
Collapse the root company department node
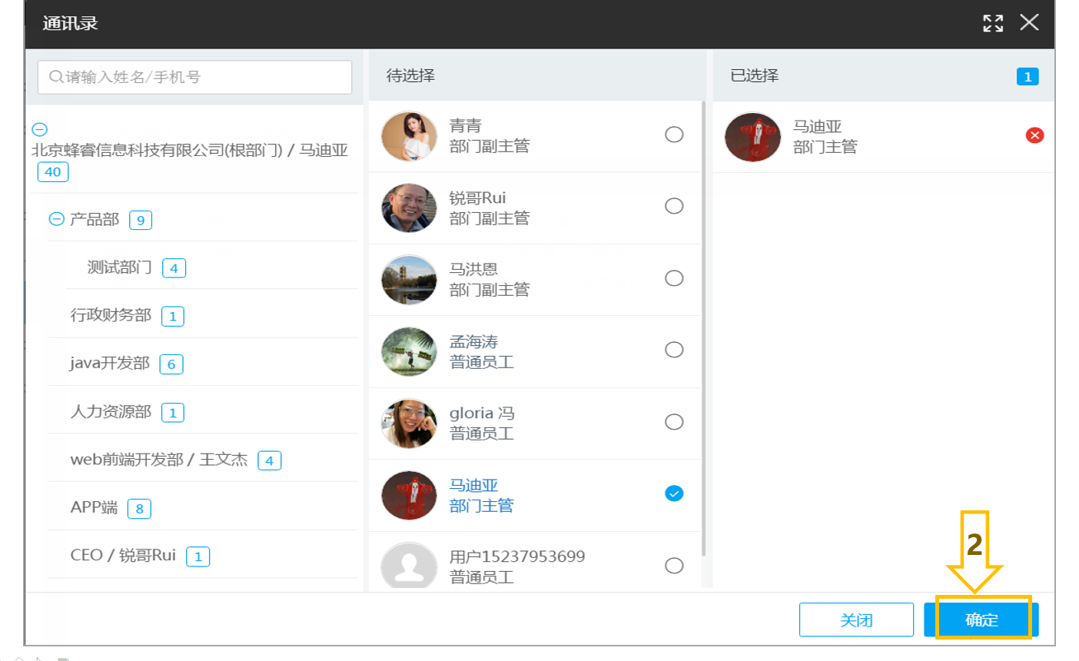coord(40,129)
